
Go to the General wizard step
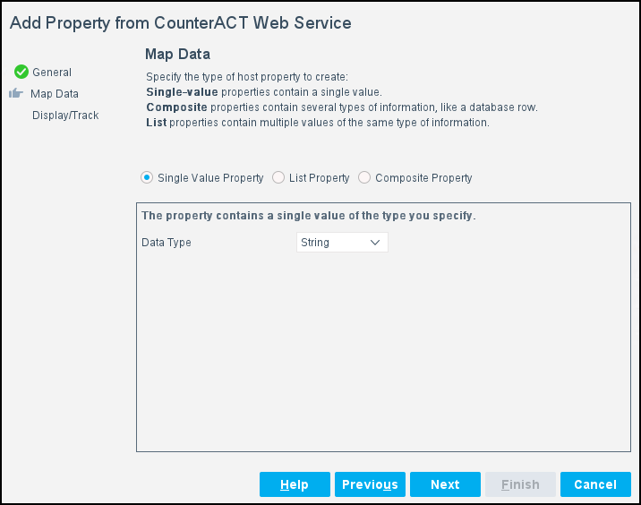[52, 73]
